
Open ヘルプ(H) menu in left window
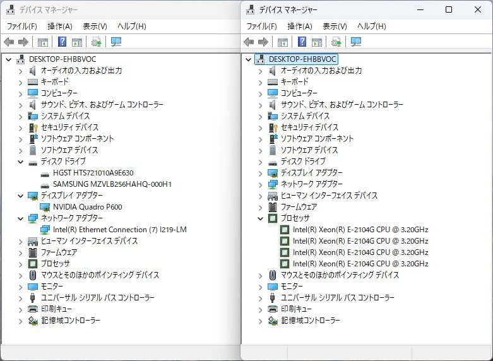132,26
